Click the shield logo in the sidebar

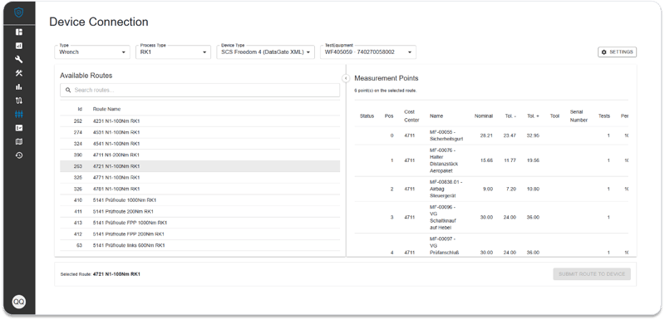(x=18, y=12)
